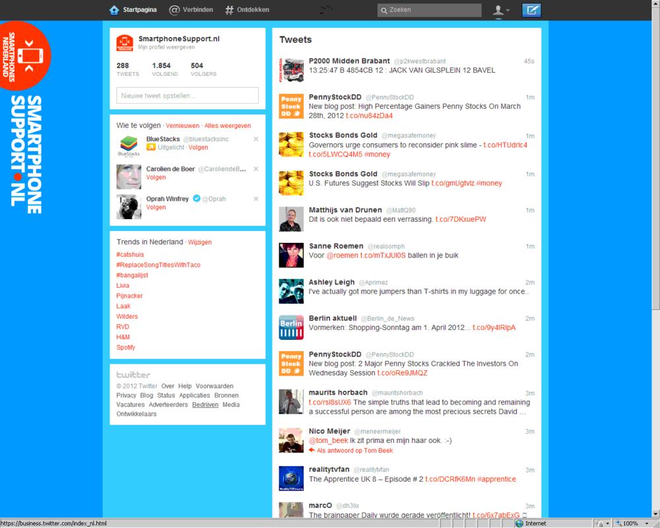Open SmartphoneSupport.nl profile name link

179,39
